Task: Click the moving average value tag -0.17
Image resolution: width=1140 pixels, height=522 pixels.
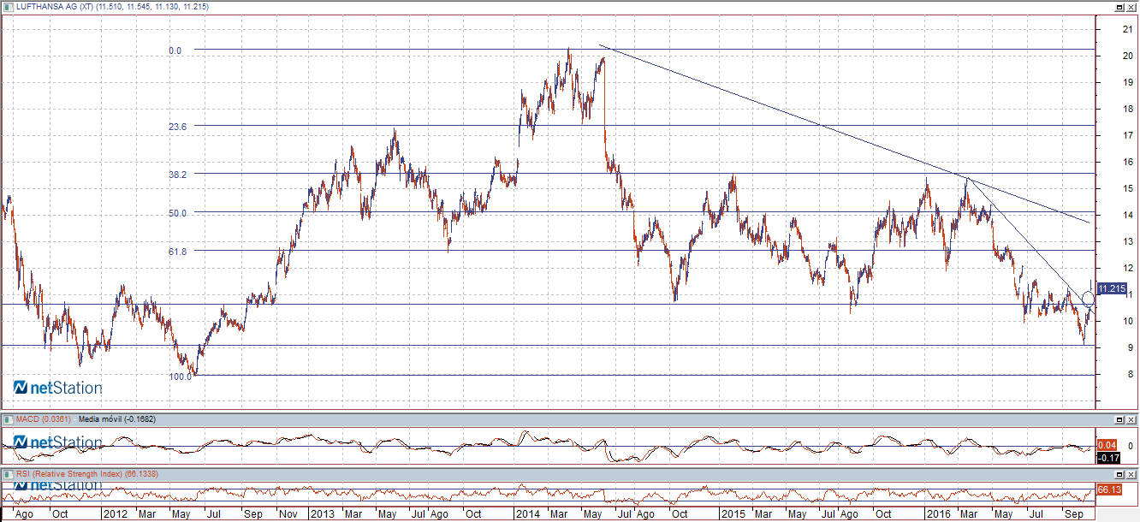Action: (x=1107, y=458)
